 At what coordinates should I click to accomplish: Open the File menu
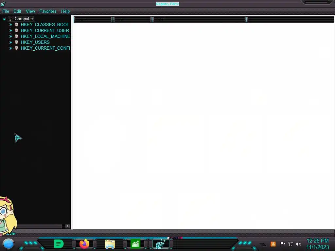pyautogui.click(x=6, y=11)
